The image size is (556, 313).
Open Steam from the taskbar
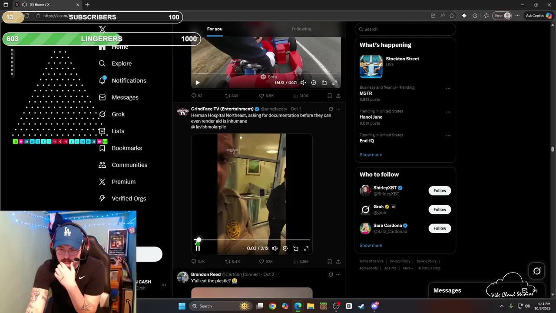point(361,306)
